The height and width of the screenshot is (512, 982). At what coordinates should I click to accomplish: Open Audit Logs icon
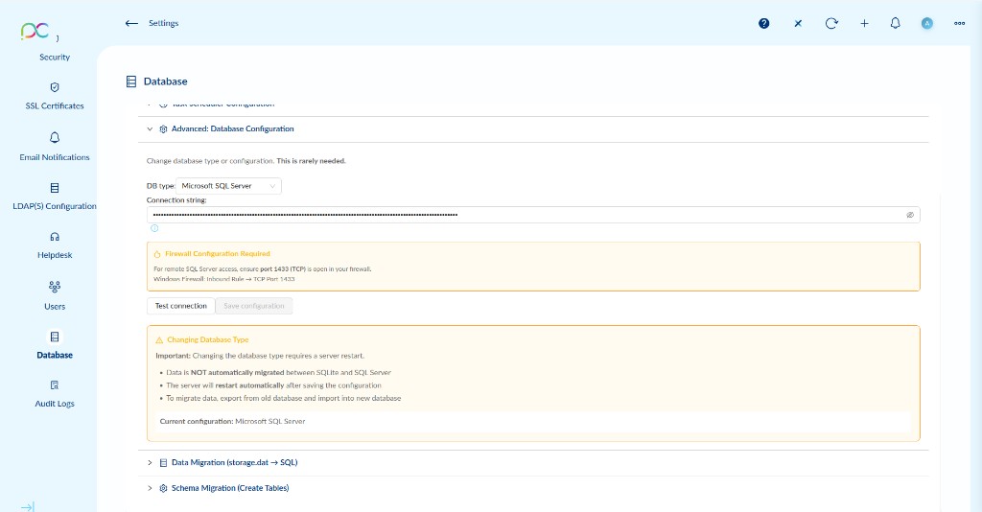pyautogui.click(x=55, y=385)
